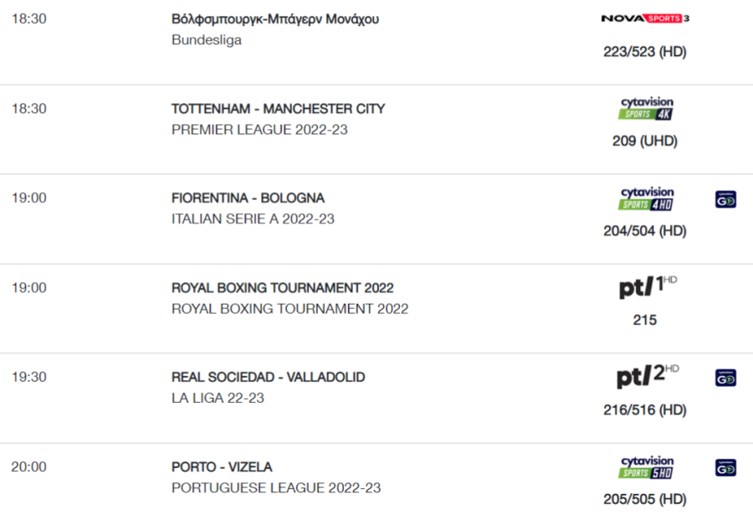The height and width of the screenshot is (520, 753).
Task: Open Tottenham - Manchester City match title
Action: [x=278, y=109]
